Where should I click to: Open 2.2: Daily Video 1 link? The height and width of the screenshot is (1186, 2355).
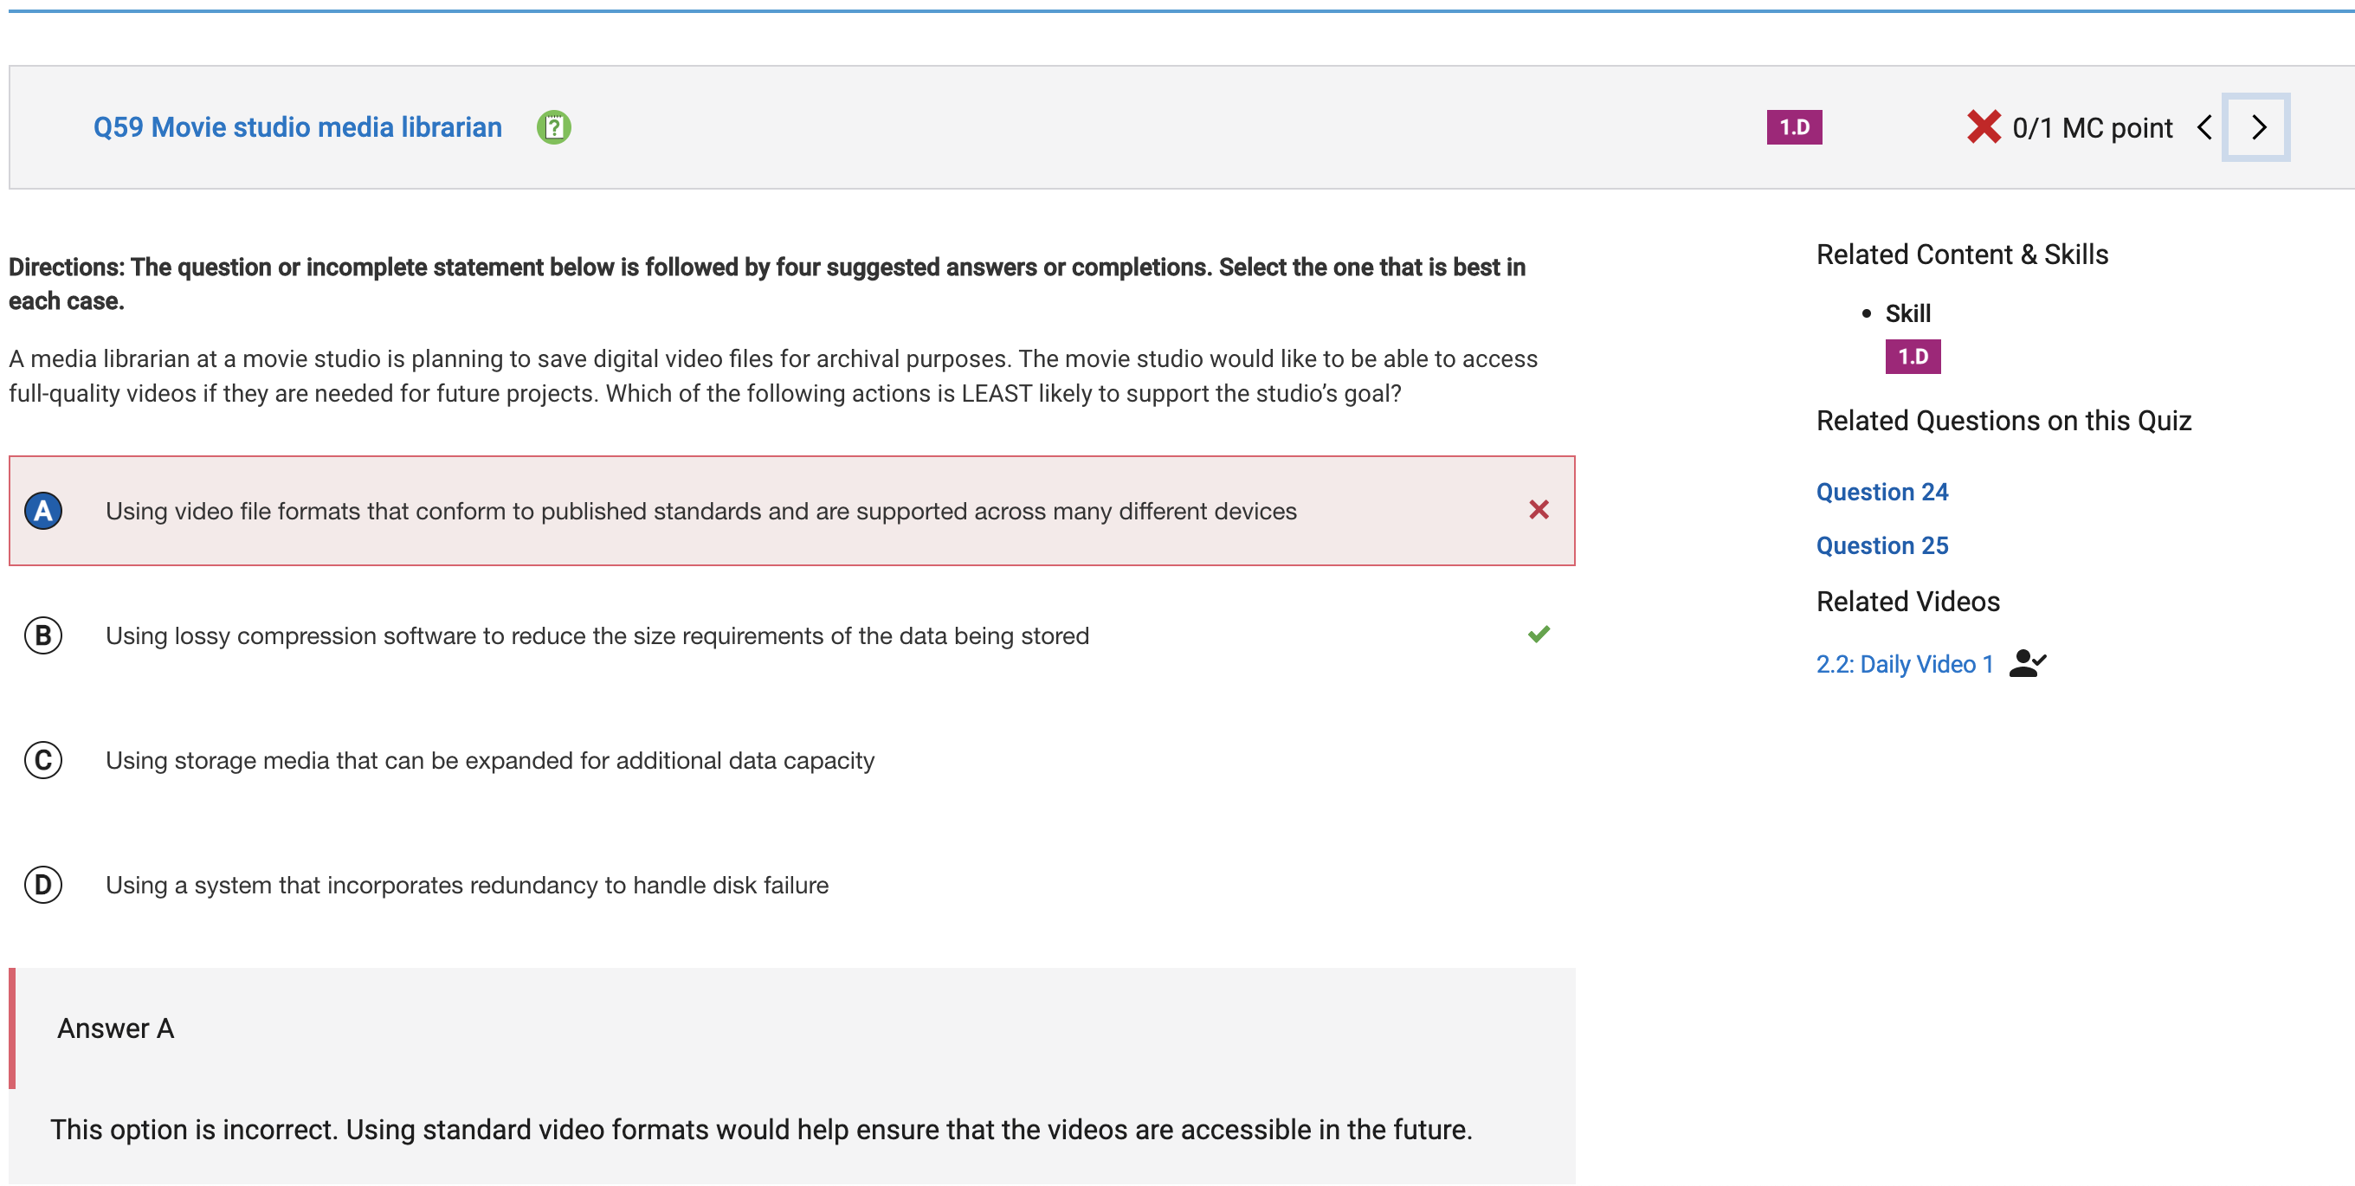[x=1904, y=665]
